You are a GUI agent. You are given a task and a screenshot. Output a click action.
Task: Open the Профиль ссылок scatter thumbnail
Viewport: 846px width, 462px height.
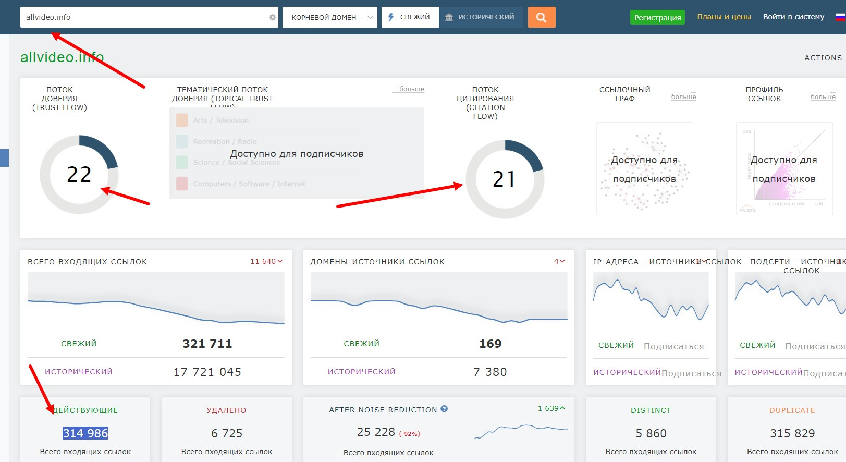[784, 169]
